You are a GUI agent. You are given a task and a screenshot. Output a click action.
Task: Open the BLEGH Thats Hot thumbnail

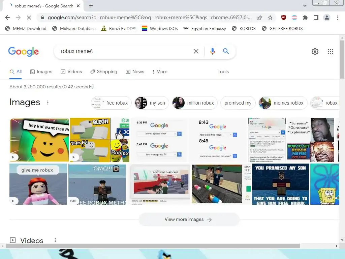click(100, 140)
